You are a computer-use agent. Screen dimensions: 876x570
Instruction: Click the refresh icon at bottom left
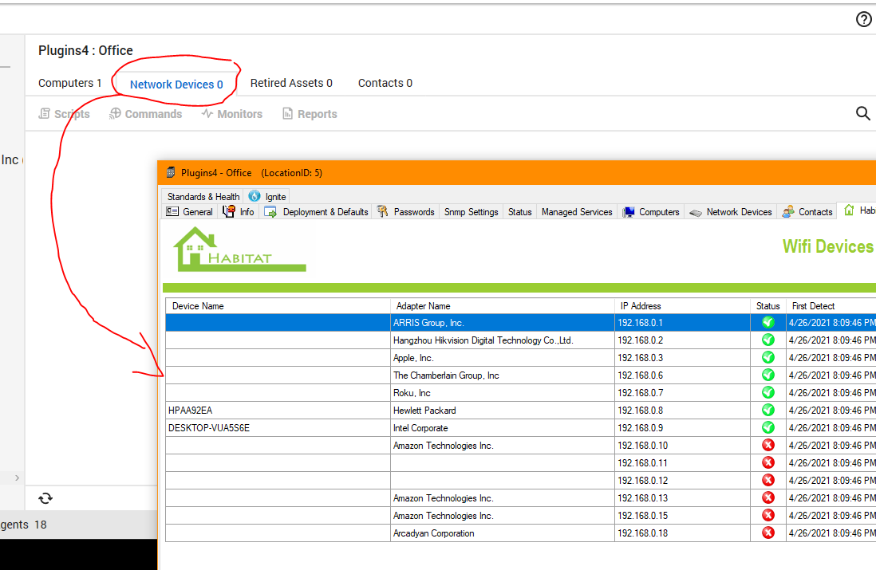[x=45, y=498]
